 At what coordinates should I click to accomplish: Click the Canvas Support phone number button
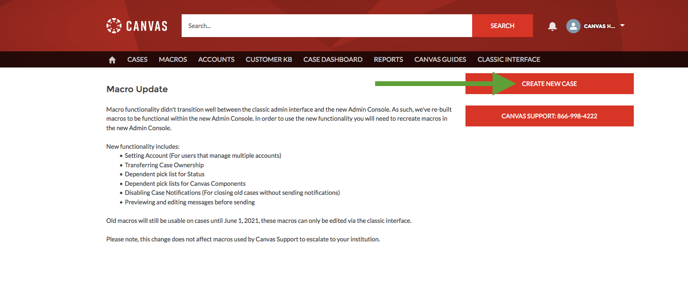pyautogui.click(x=550, y=116)
